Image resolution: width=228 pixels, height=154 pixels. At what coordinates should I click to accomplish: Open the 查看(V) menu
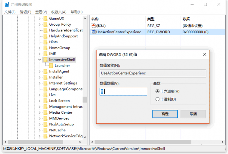coord(41,12)
